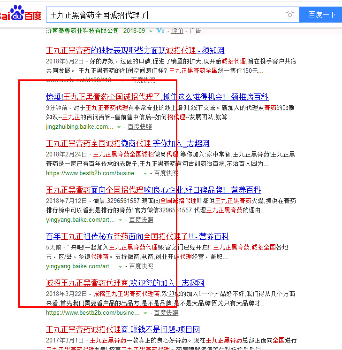Open result 王九正黑膏药面向全国招代理啦 - 营养百科
The height and width of the screenshot is (350, 342).
[153, 190]
